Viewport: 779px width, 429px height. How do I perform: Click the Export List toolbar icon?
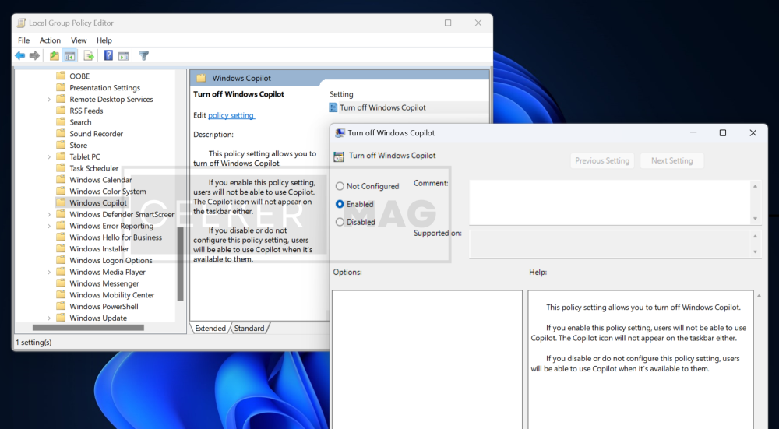(89, 55)
